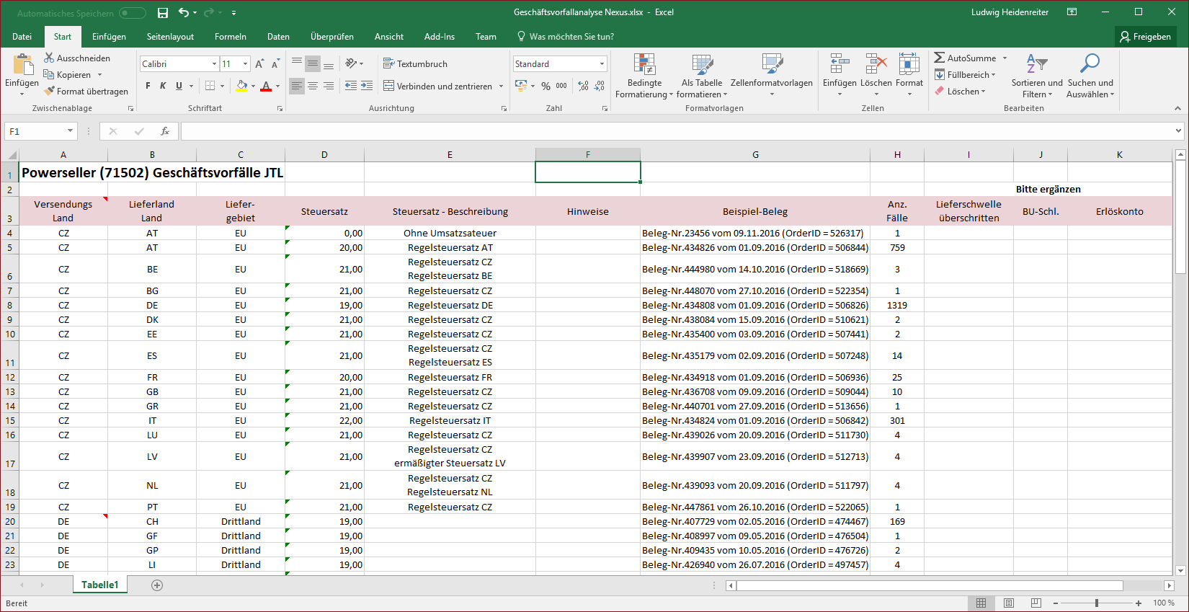Open the Name Box F1 dropdown
Viewport: 1189px width, 612px height.
click(70, 131)
